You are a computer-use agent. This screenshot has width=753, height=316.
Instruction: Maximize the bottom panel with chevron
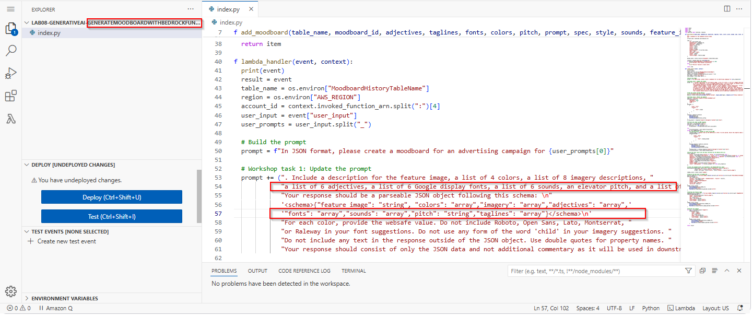[x=727, y=271]
